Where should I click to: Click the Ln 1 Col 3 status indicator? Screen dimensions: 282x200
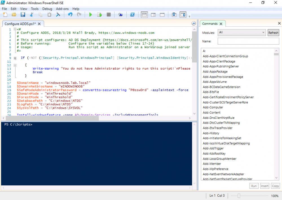coord(217,196)
